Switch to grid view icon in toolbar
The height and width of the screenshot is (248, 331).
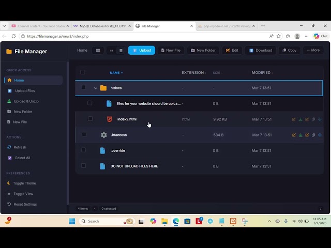112,51
